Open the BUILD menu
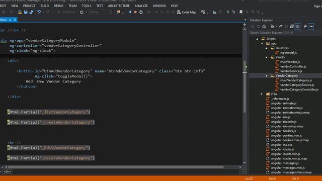 tap(45, 6)
